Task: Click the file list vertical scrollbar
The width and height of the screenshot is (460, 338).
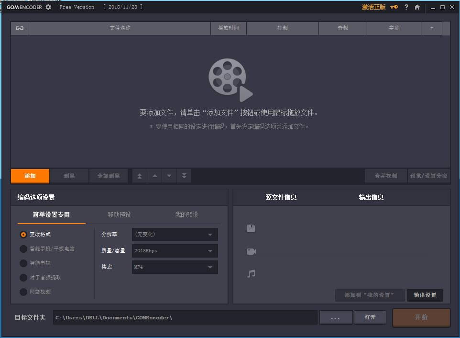Action: click(x=446, y=28)
